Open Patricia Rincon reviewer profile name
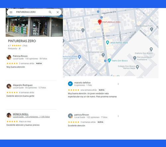 tap(20, 56)
